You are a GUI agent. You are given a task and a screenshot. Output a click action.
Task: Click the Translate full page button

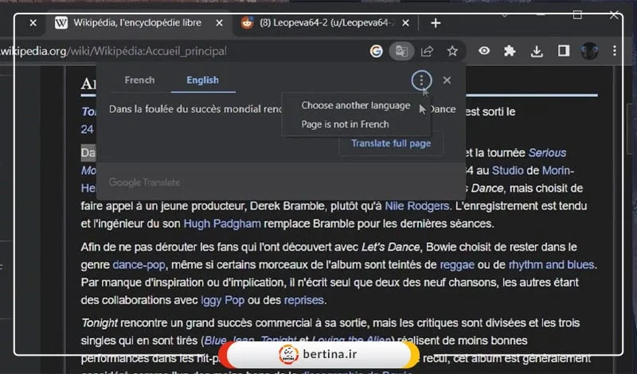pyautogui.click(x=391, y=144)
